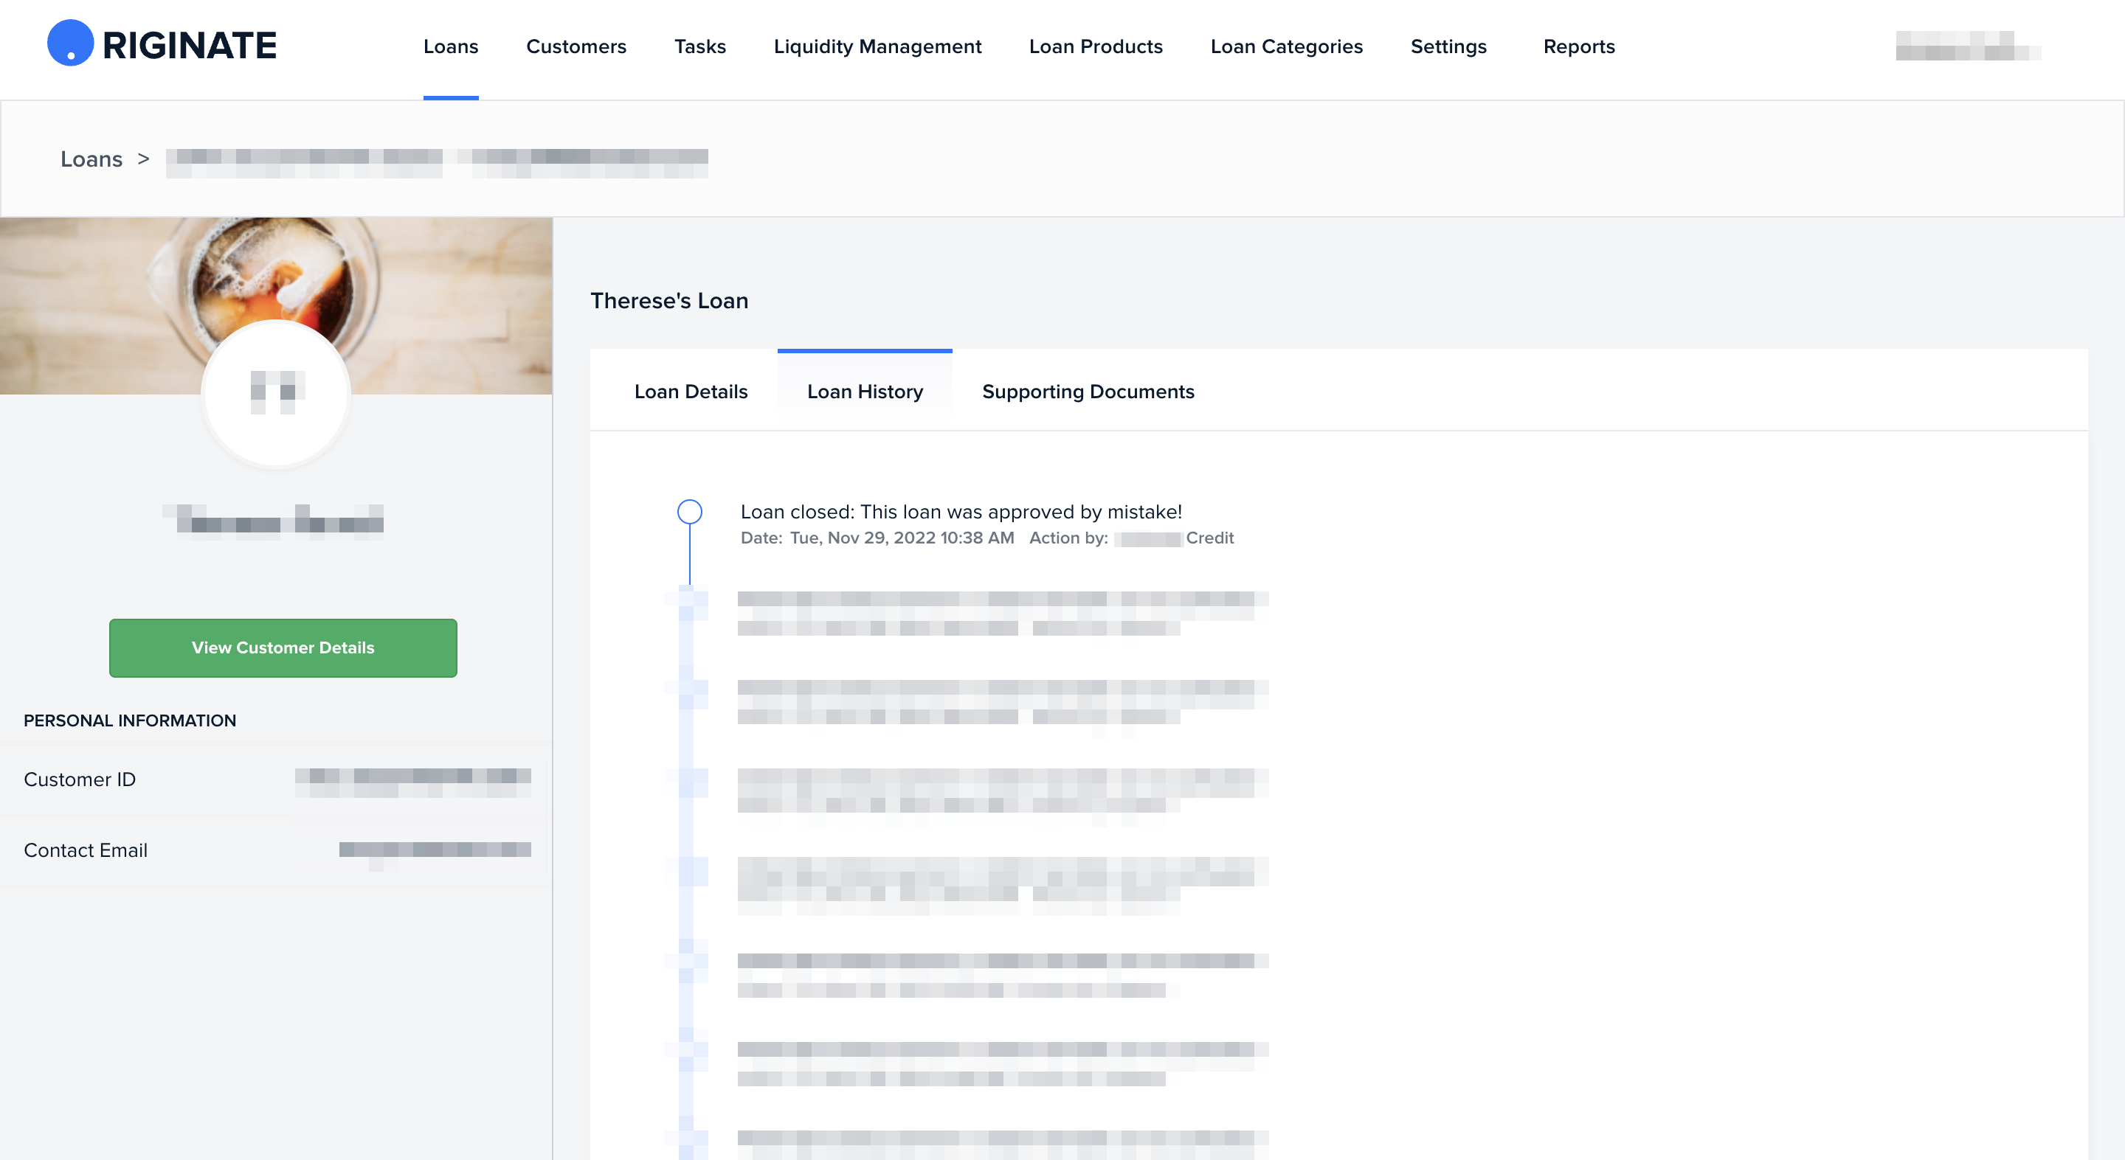This screenshot has width=2125, height=1160.
Task: Click the Loan closed history entry text
Action: (960, 512)
